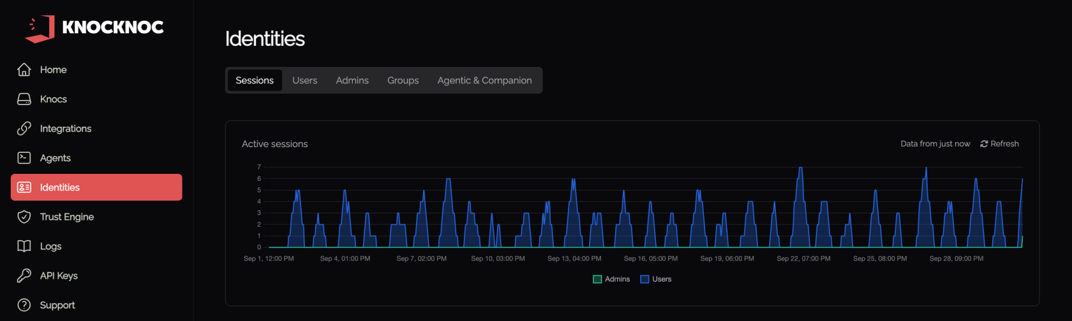Go to API Keys in the sidebar
The width and height of the screenshot is (1072, 321).
(96, 275)
